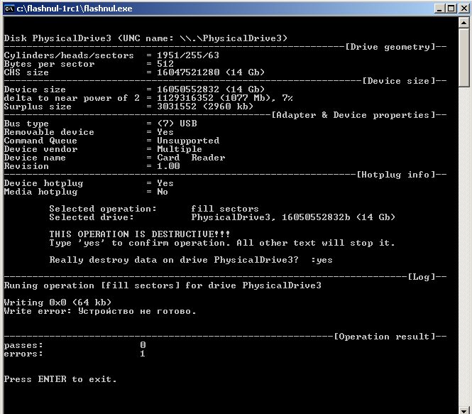The width and height of the screenshot is (472, 414).
Task: Click the '[Drive geometry]' section header
Action: click(390, 47)
